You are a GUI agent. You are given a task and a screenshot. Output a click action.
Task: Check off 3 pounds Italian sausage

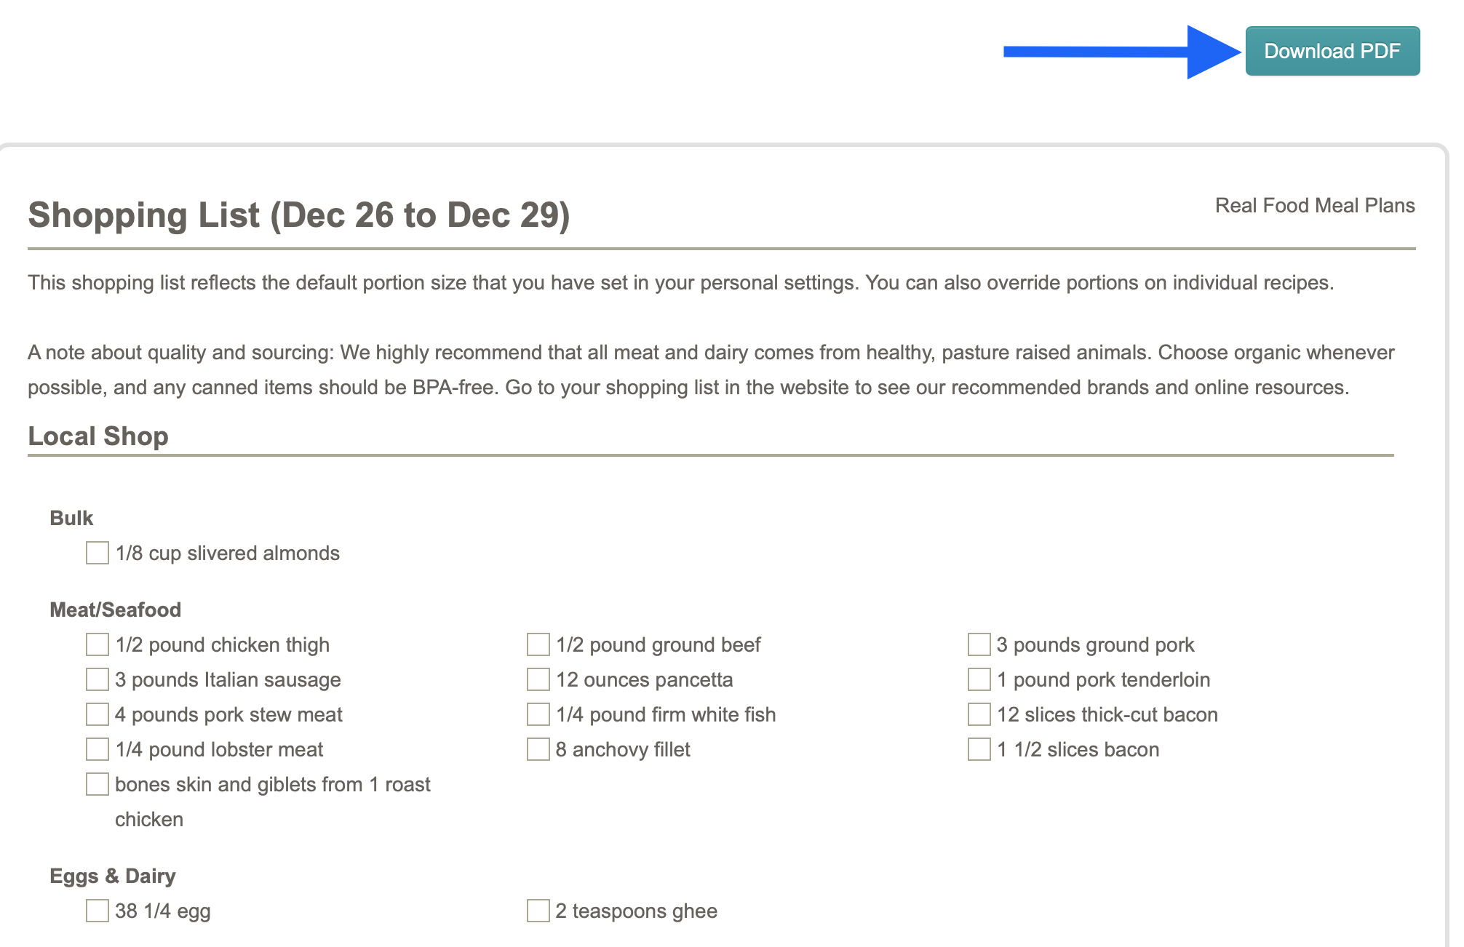pyautogui.click(x=98, y=679)
